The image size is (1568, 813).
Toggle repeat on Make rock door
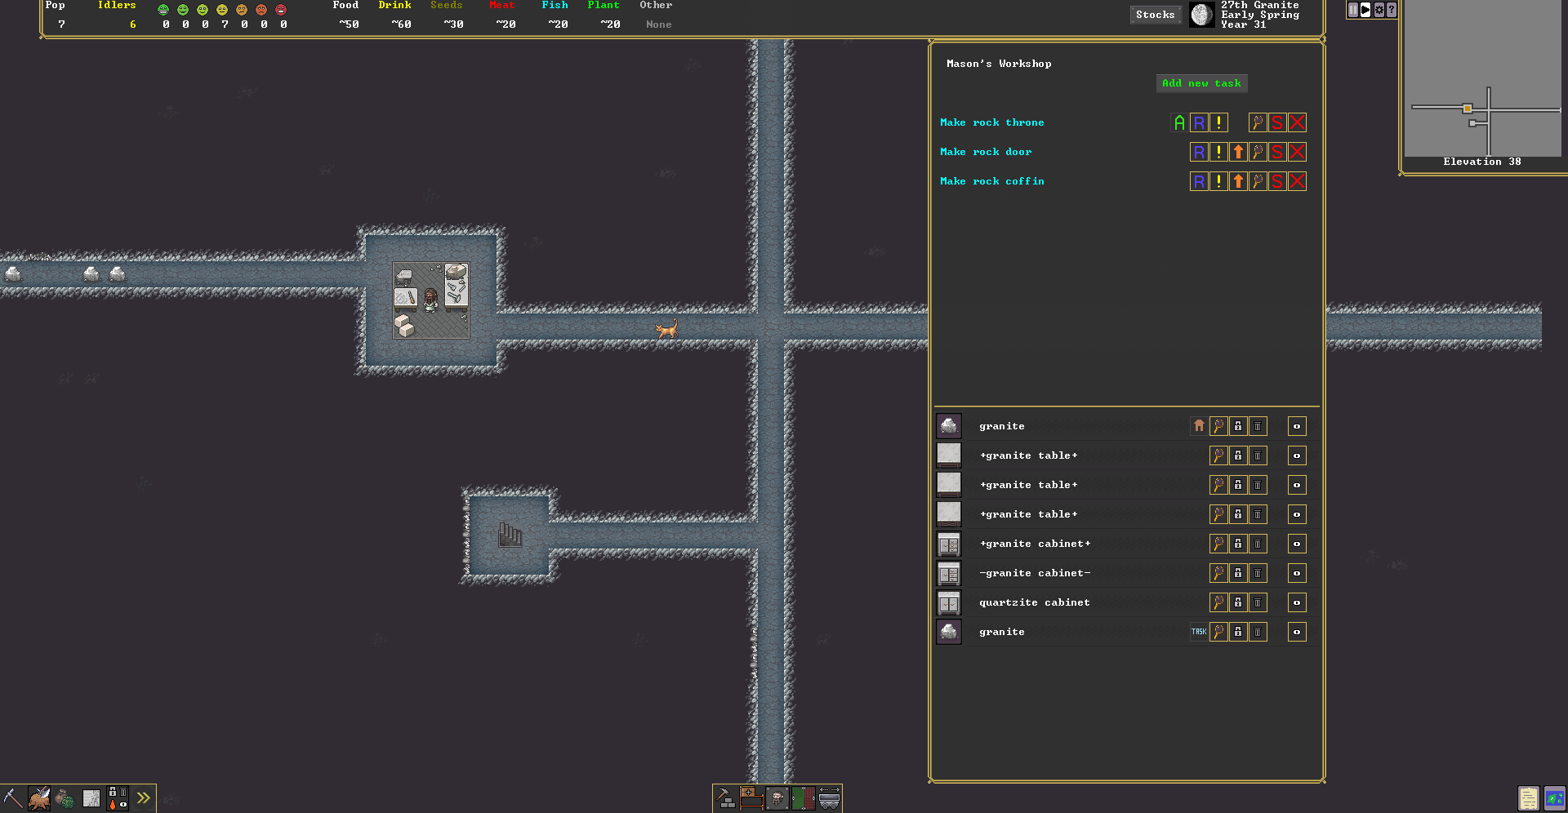[x=1199, y=152]
